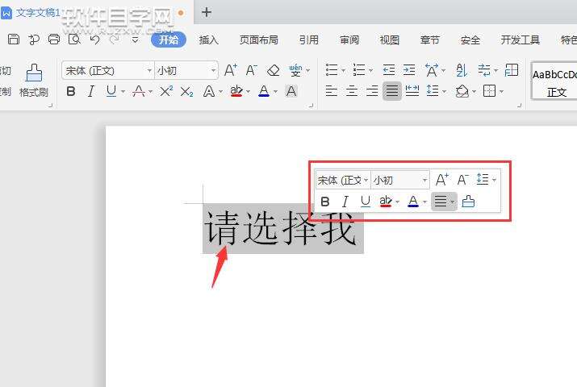Expand the ribbon underline style arrow
The image size is (577, 387).
pos(123,91)
